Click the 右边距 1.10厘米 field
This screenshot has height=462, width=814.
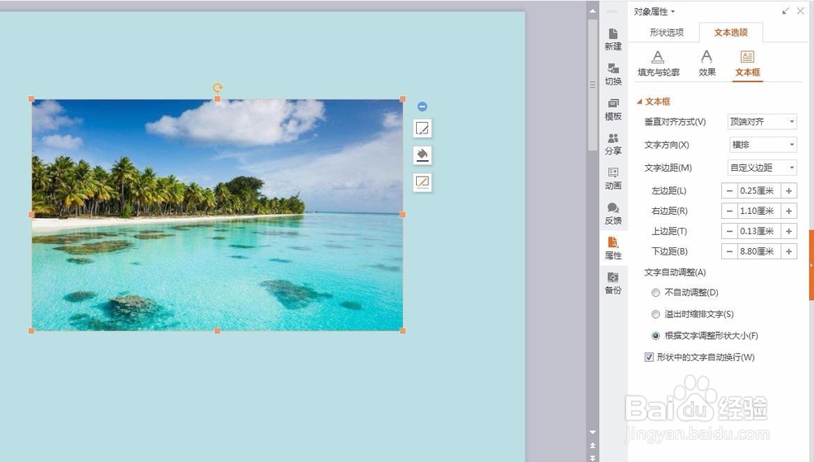pyautogui.click(x=759, y=211)
